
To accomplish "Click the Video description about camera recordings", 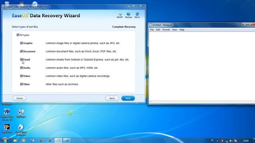I will coord(78,76).
